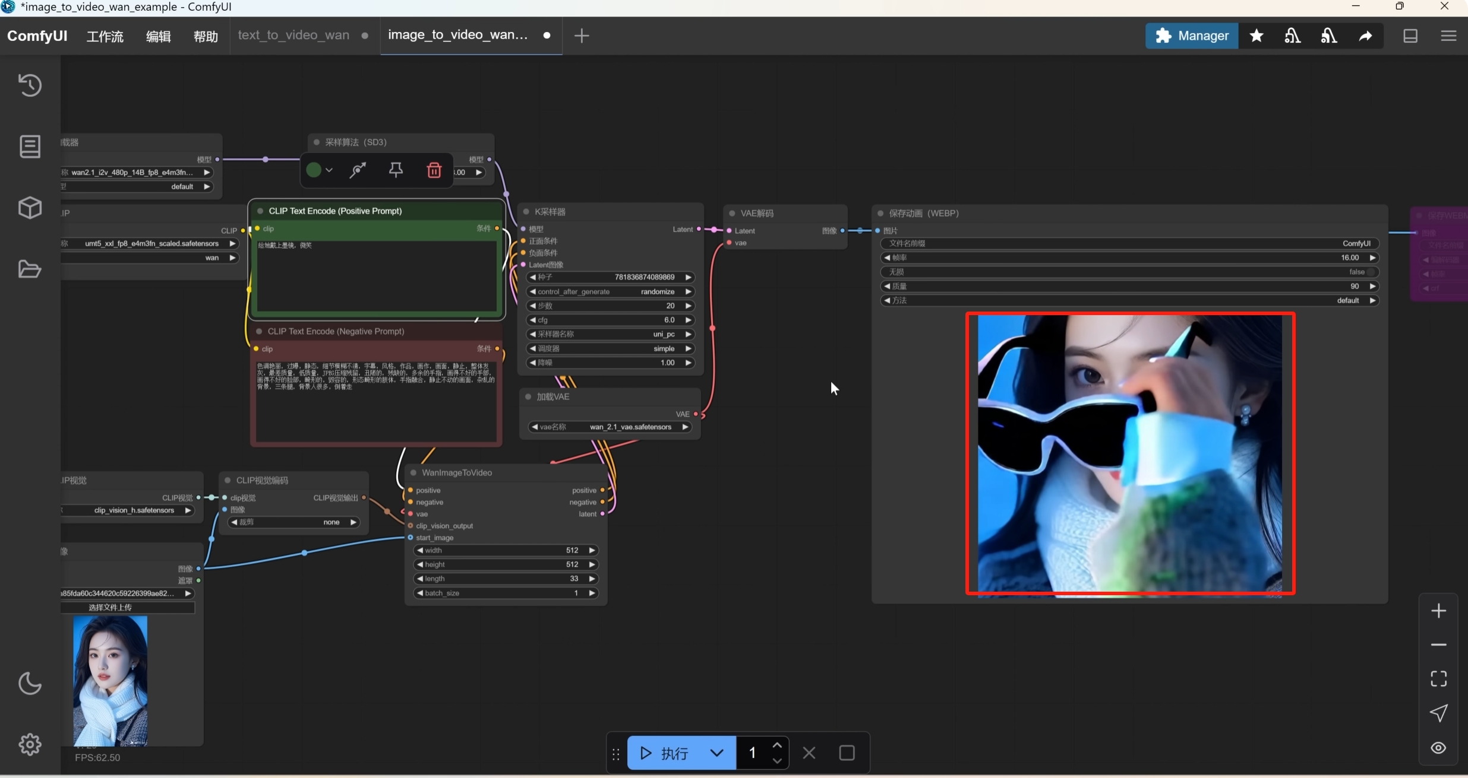Screen dimensions: 1468x778
Task: Click the uploaded portrait thumbnail
Action: pyautogui.click(x=110, y=680)
